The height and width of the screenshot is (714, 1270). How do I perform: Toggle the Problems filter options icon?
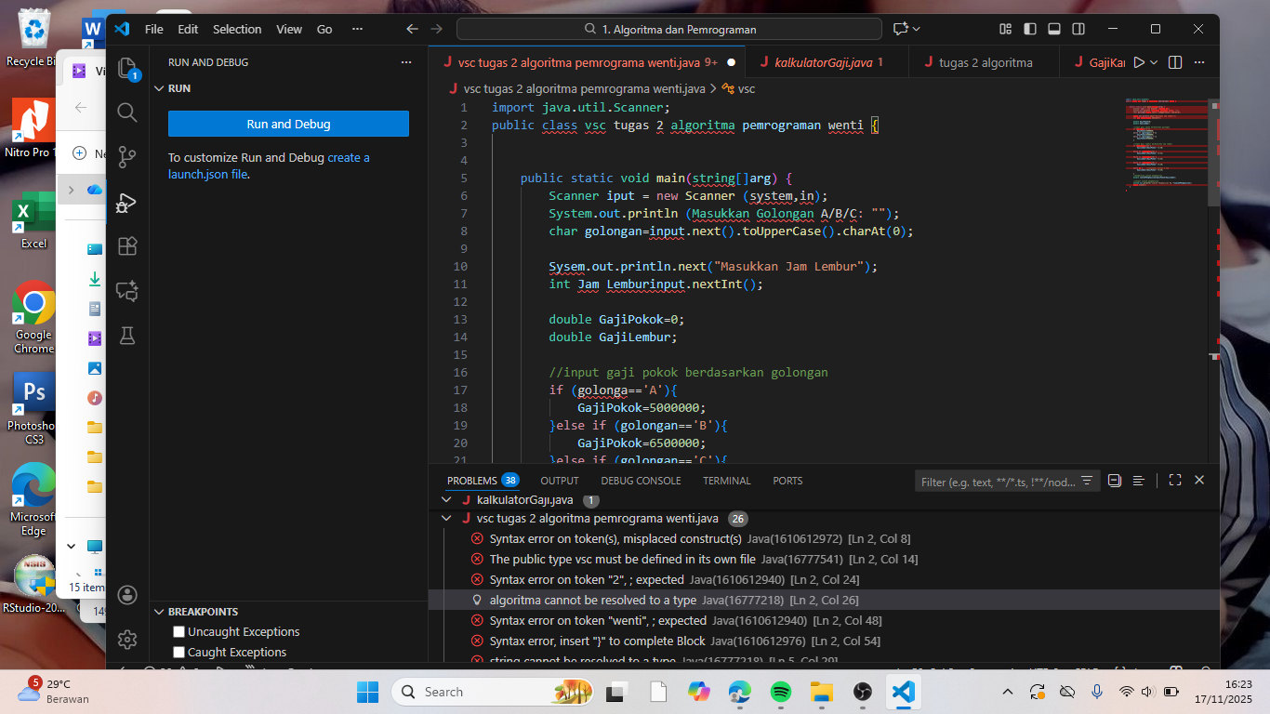1086,481
